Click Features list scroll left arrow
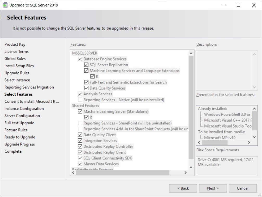The height and width of the screenshot is (197, 262). 73,173
